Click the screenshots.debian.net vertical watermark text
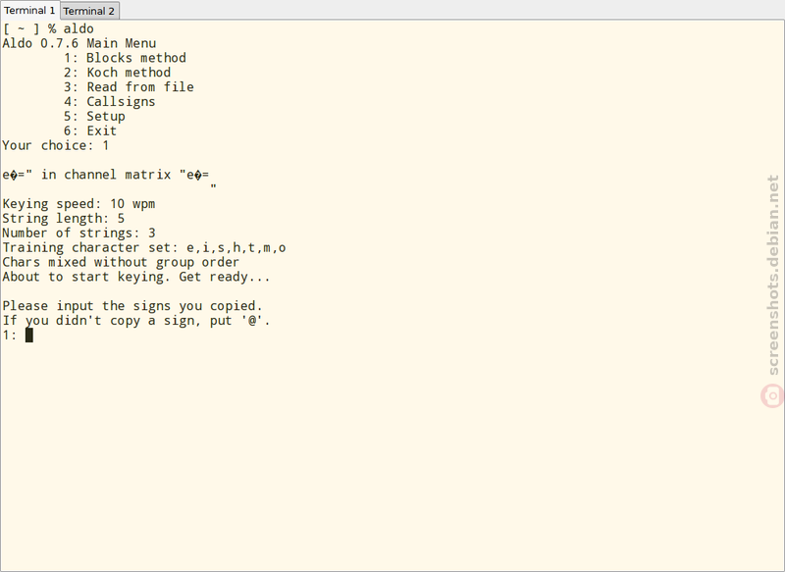Image resolution: width=785 pixels, height=572 pixels. pos(773,276)
